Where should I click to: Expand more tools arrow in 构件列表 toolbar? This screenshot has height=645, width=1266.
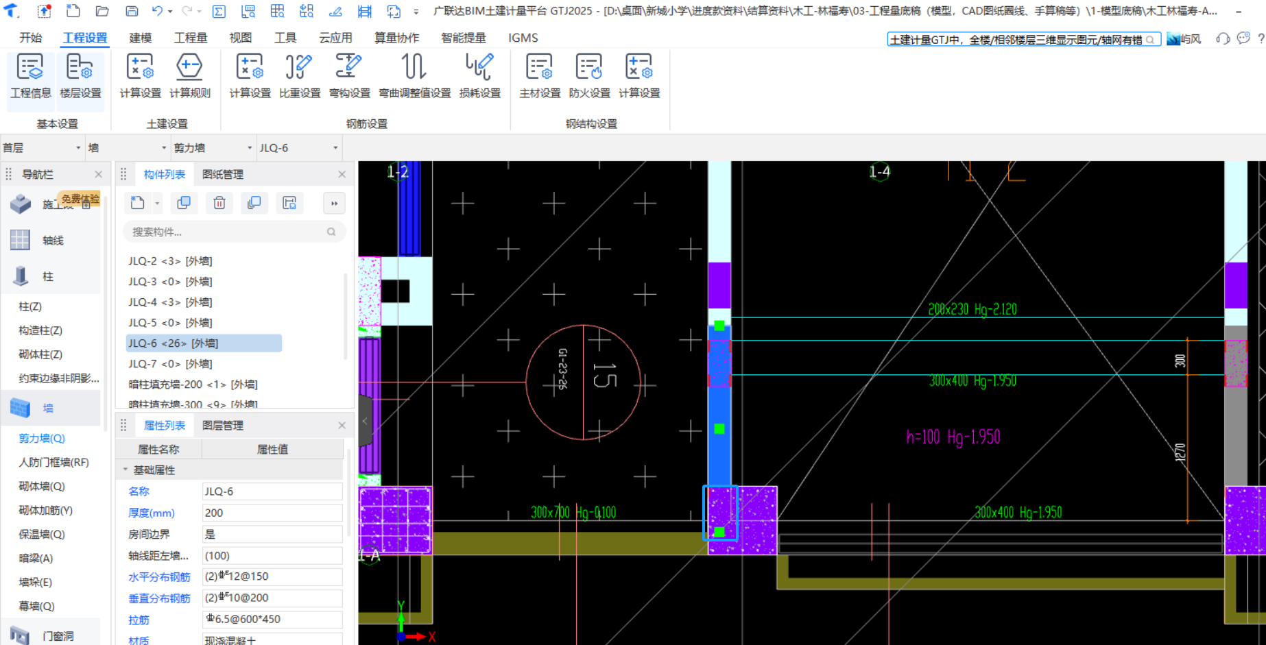pos(334,203)
